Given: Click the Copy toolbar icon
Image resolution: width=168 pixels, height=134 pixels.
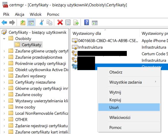Looking at the screenshot, I should 49,22.
